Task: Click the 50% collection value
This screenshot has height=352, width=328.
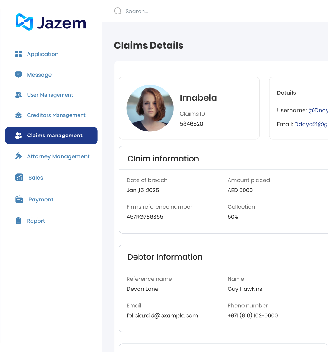Action: [x=233, y=217]
